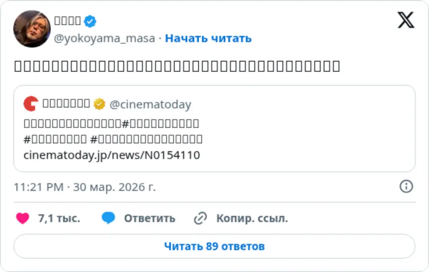Viewport: 429px width, 272px height.
Task: Like the tweet with the heart icon
Action: coord(23,218)
